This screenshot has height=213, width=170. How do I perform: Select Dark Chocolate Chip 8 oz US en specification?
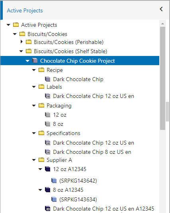pos(92,152)
